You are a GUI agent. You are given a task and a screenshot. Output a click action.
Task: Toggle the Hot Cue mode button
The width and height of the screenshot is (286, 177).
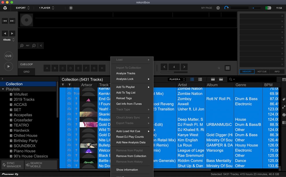pyautogui.click(x=261, y=71)
